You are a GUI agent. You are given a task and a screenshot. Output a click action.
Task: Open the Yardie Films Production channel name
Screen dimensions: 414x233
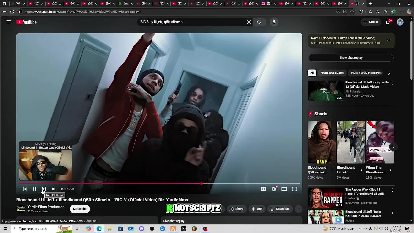(46, 207)
